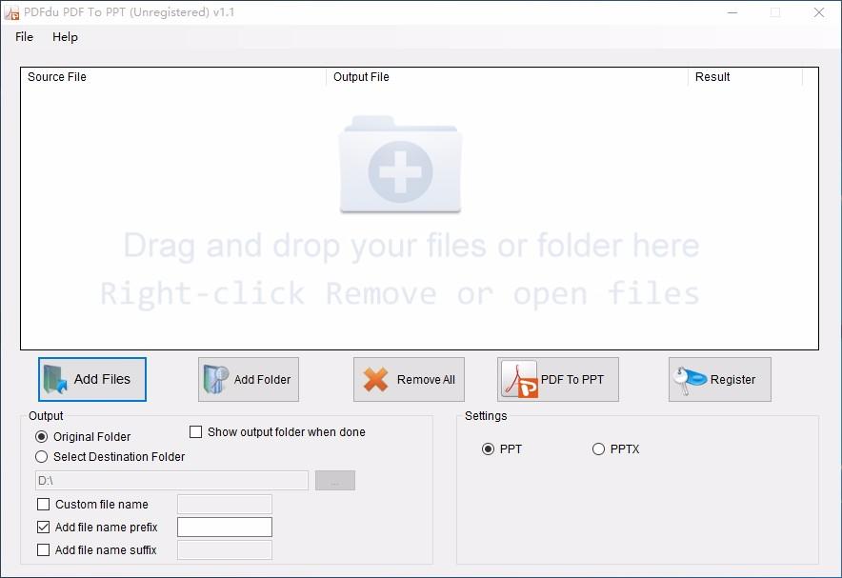This screenshot has height=578, width=842.
Task: Open the File menu
Action: [x=24, y=37]
